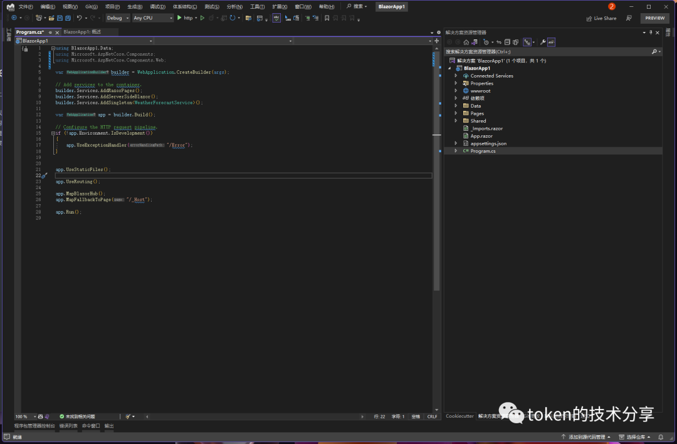Open the 帮助(H) menu

(327, 6)
